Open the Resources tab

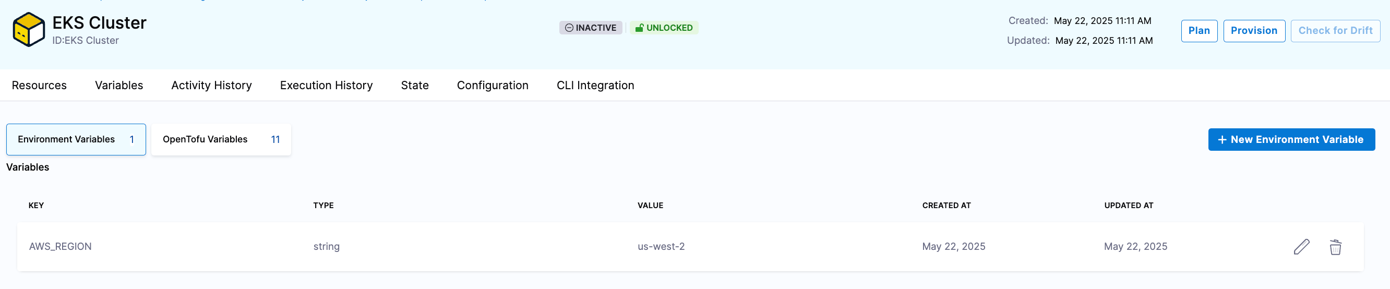pos(39,85)
